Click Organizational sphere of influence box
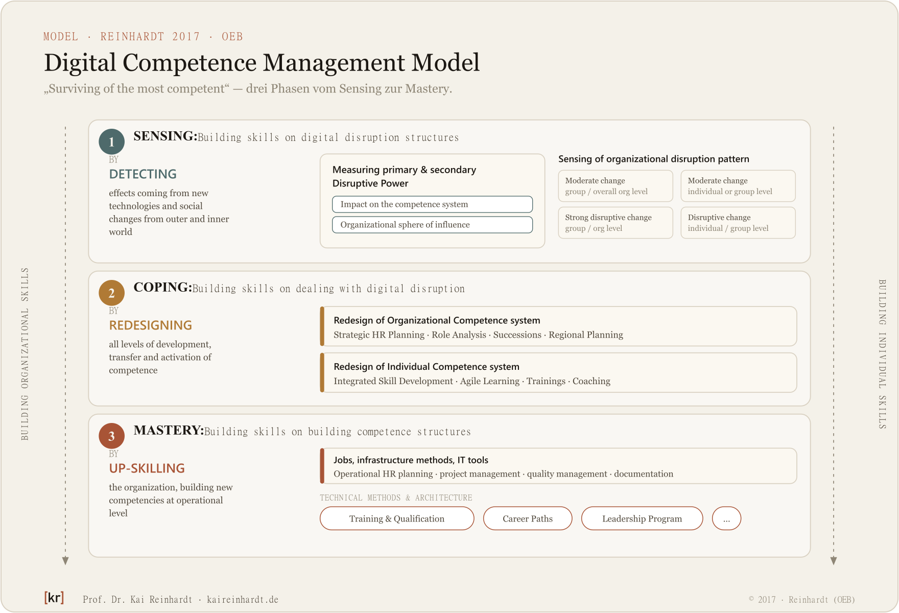This screenshot has height=613, width=899. pyautogui.click(x=432, y=225)
